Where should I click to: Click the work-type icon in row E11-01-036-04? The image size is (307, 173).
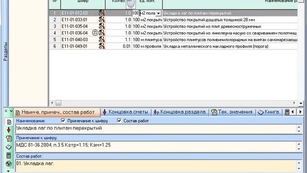point(102,33)
